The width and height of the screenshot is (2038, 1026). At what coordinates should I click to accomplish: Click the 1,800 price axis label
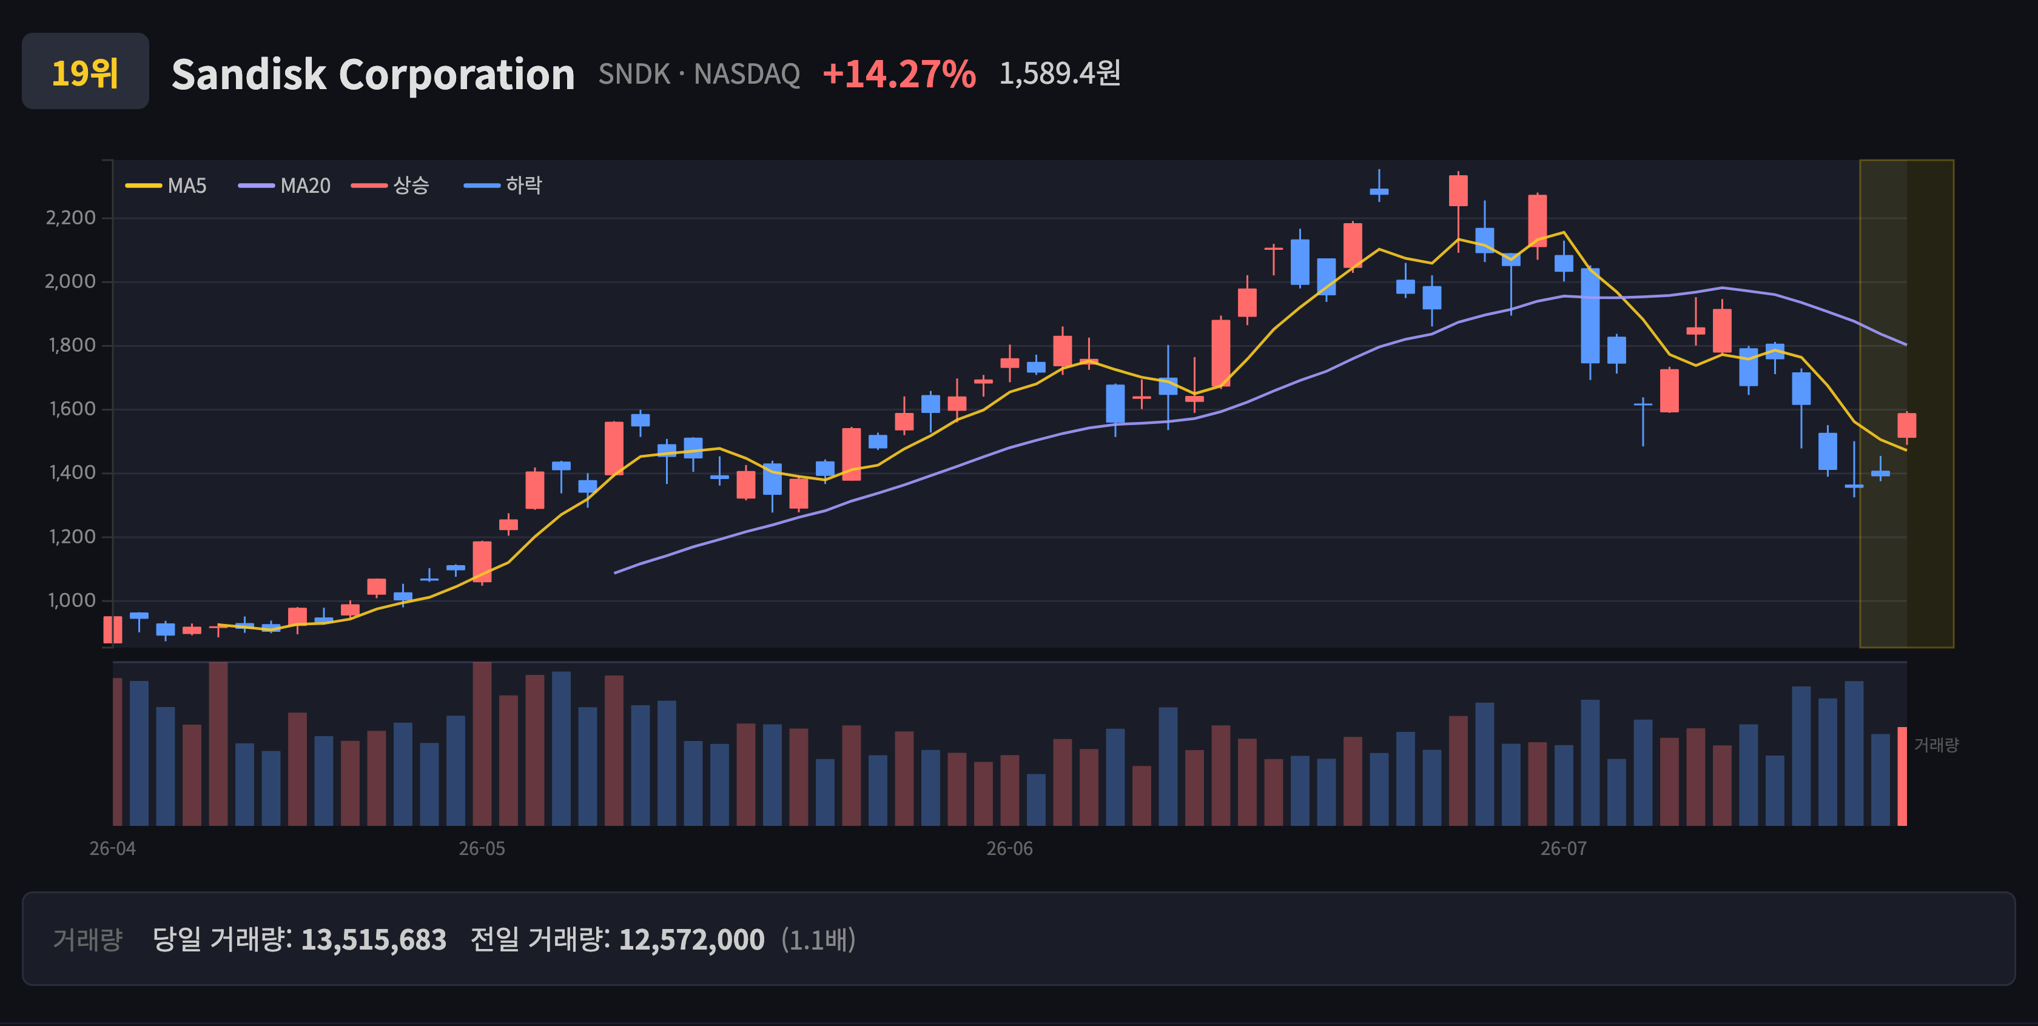tap(72, 345)
